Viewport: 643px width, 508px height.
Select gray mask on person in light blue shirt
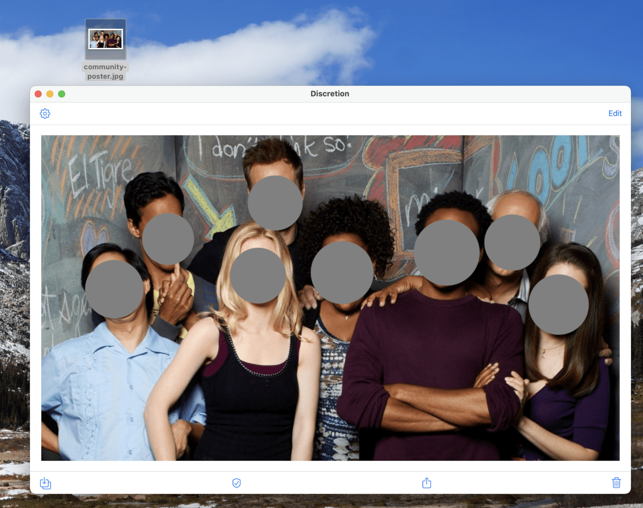(x=114, y=289)
